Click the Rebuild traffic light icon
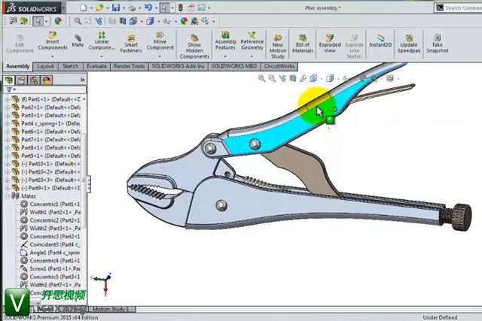Viewport: 482px width, 321px height. coord(181,8)
